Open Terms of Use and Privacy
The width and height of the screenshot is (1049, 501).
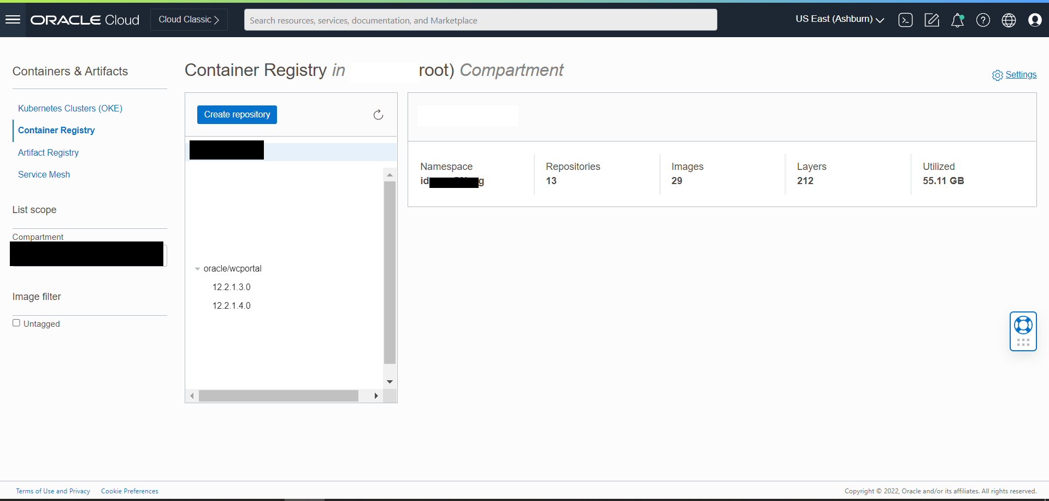(x=53, y=491)
